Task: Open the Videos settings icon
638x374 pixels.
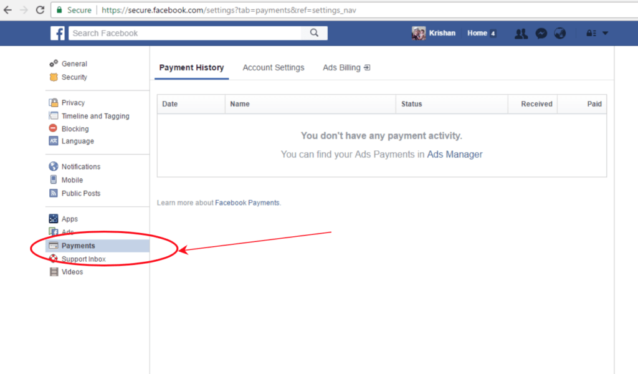Action: pos(55,272)
